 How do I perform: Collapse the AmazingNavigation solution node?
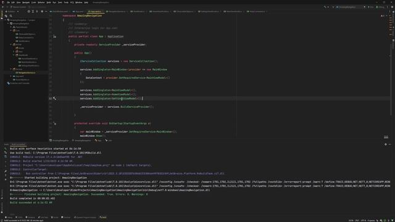pos(6,20)
